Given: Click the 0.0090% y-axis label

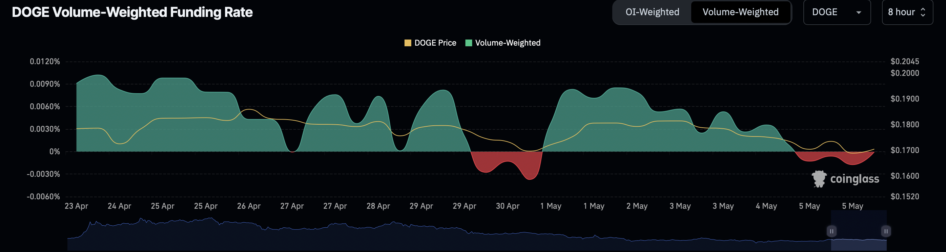Looking at the screenshot, I should tap(45, 84).
